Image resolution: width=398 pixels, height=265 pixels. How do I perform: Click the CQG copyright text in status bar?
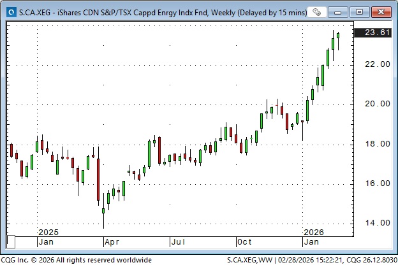(x=77, y=260)
